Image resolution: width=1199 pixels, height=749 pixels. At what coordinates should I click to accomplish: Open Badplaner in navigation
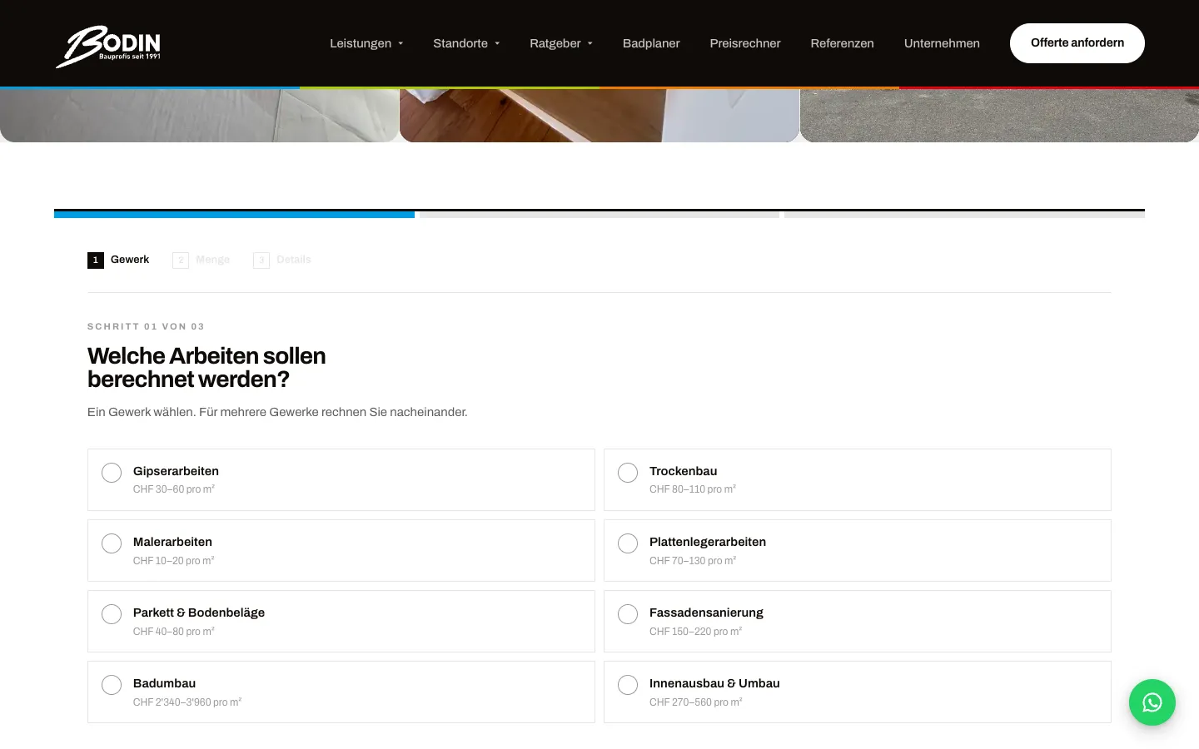coord(651,43)
